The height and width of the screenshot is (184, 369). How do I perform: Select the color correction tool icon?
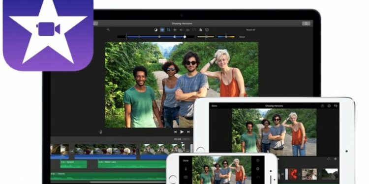(162, 30)
